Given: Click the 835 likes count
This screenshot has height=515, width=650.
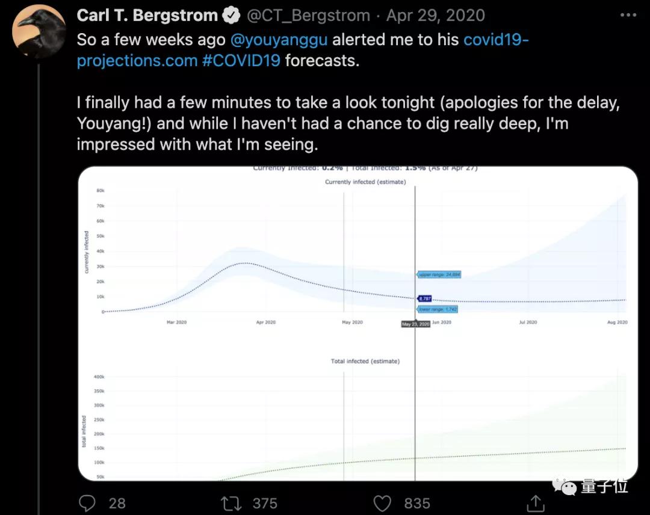Looking at the screenshot, I should point(416,503).
